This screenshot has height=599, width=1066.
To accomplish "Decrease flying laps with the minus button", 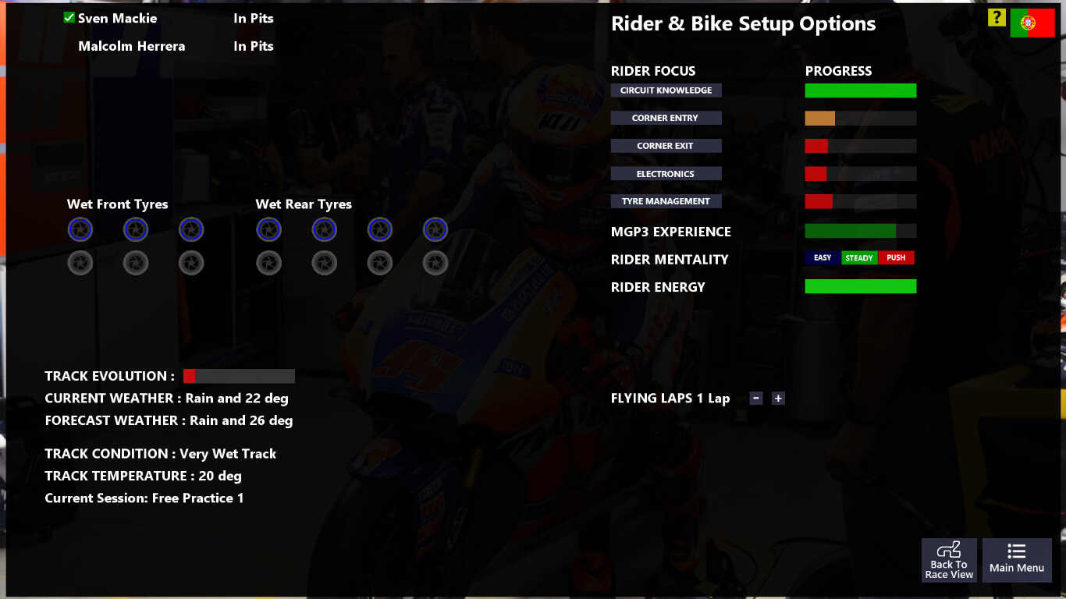I will [755, 399].
